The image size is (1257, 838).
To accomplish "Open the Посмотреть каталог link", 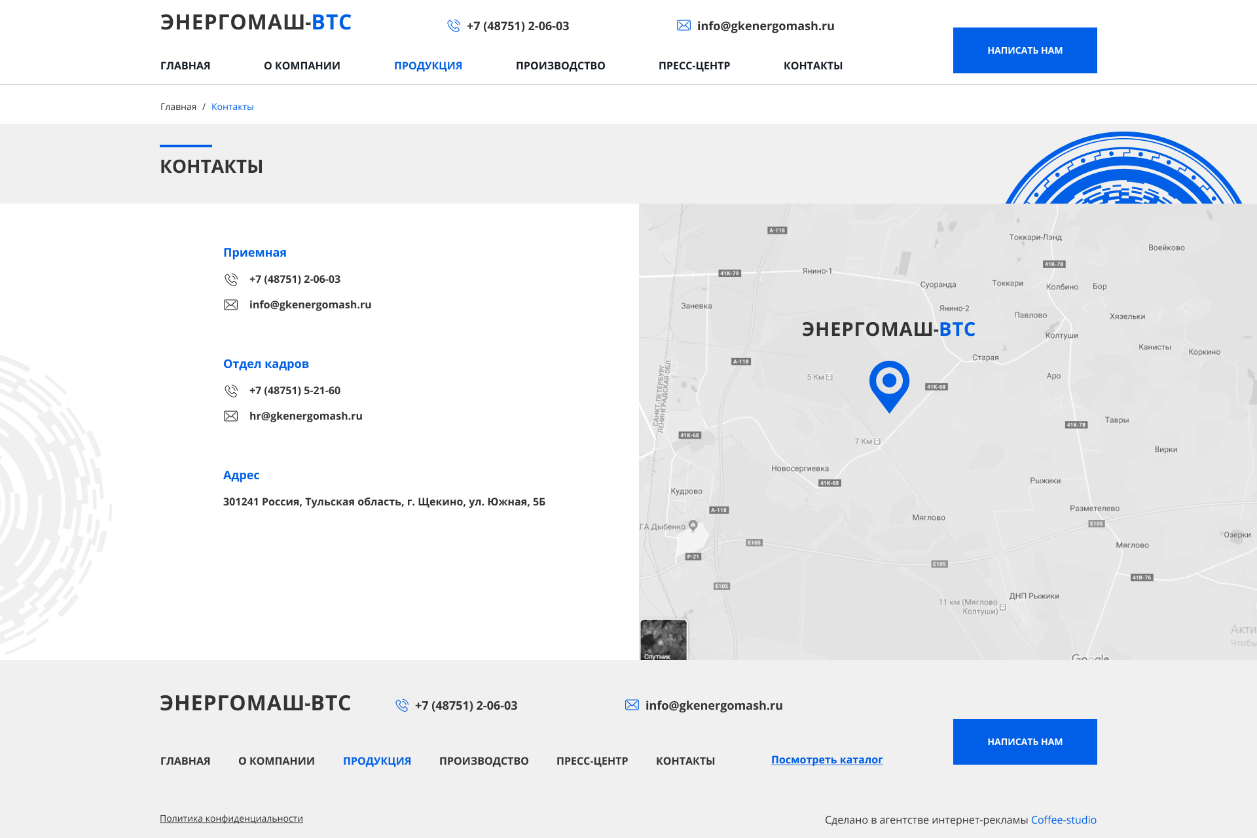I will tap(827, 759).
